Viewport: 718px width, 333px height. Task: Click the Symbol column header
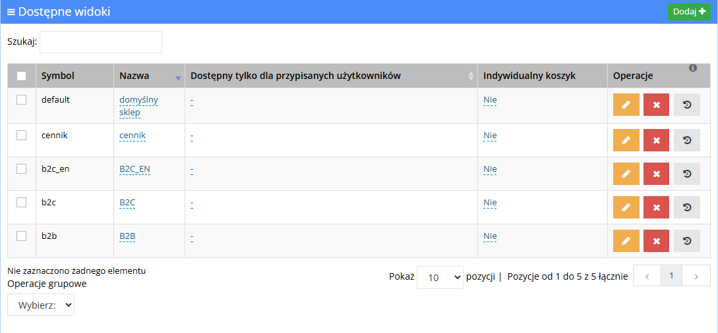point(75,76)
